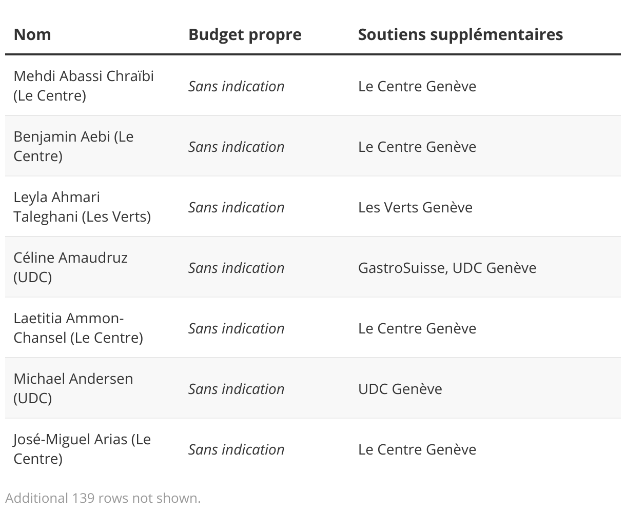
Task: Click Le Centre Genève in Chraïbi row
Action: coord(417,86)
